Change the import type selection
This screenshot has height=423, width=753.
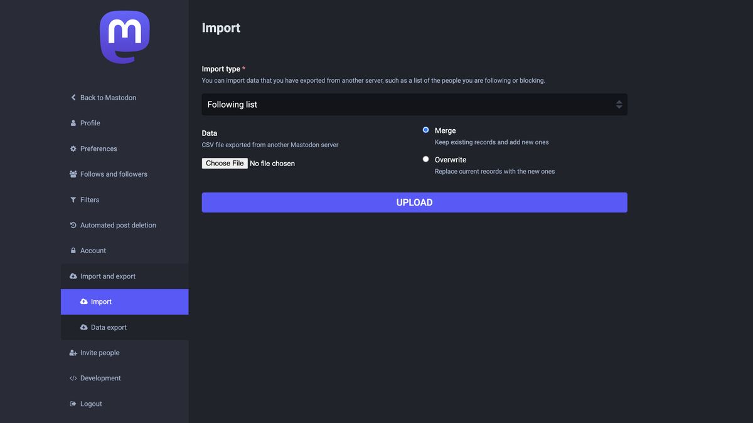[x=414, y=104]
